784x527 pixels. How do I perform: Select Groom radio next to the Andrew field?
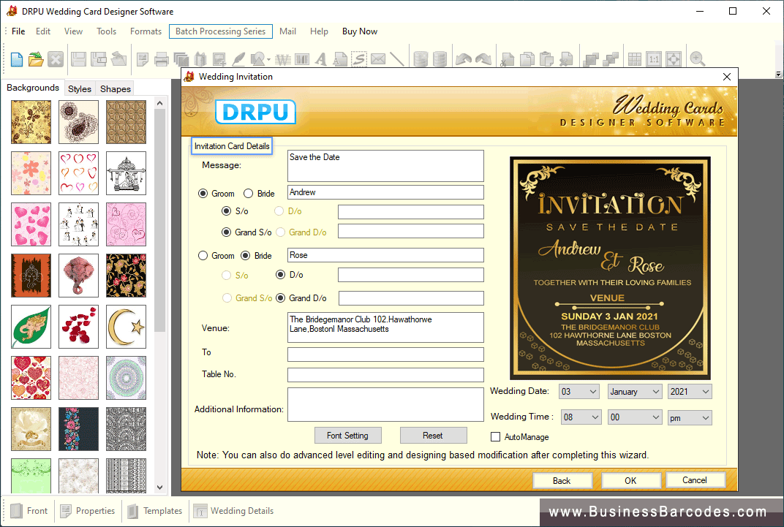click(x=203, y=193)
